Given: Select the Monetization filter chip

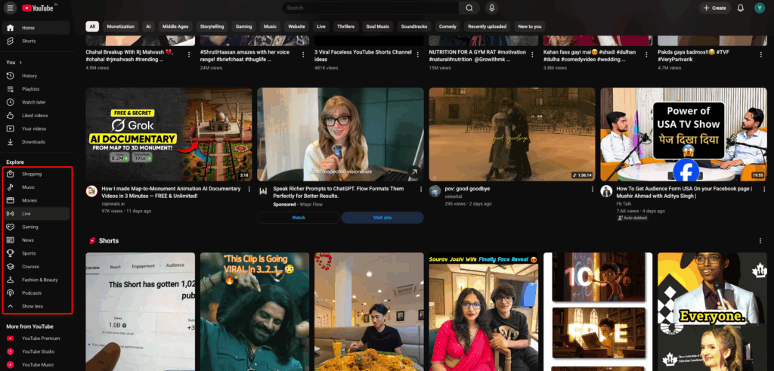Looking at the screenshot, I should pyautogui.click(x=120, y=26).
